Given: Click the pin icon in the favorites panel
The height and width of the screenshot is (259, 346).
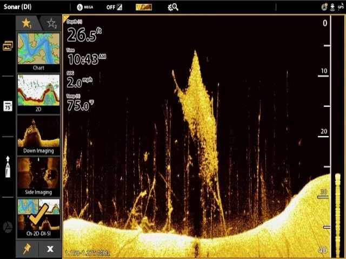Looking at the screenshot, I should (26, 249).
